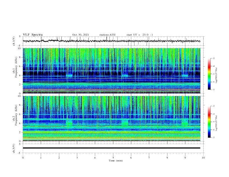Click the "-7" label on ch.1 colorbar
229x177 pixels.
tap(213, 90)
